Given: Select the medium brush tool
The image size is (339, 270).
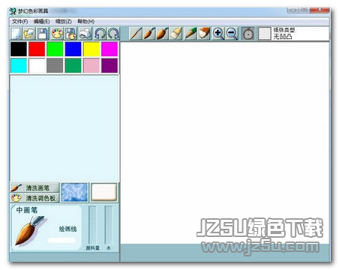Looking at the screenshot, I should point(162,34).
